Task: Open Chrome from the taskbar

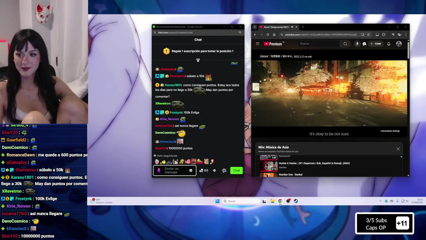Action: point(280,201)
